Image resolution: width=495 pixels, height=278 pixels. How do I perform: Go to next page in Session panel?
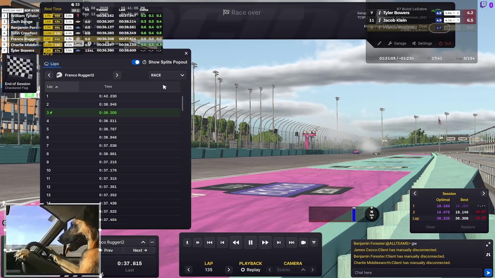483,194
